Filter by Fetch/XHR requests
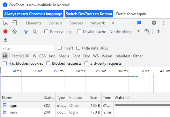 20,56
